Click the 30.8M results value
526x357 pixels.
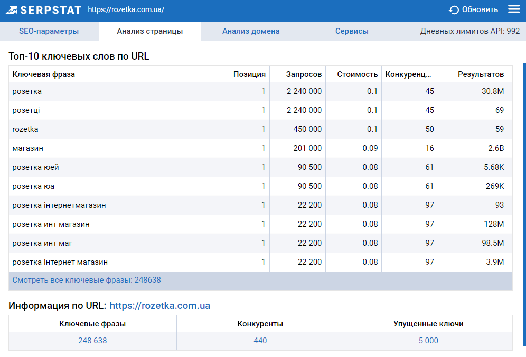click(493, 91)
